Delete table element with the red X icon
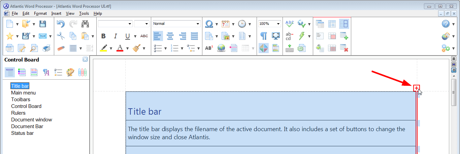 [x=344, y=48]
